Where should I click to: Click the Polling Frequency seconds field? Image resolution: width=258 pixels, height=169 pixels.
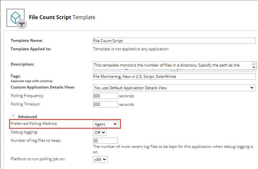(105, 96)
